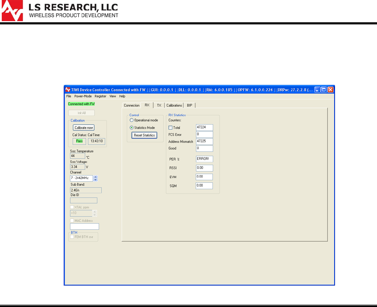This screenshot has height=307, width=377.
Task: Maximize the TIWI Device Controller window
Action: coord(324,90)
